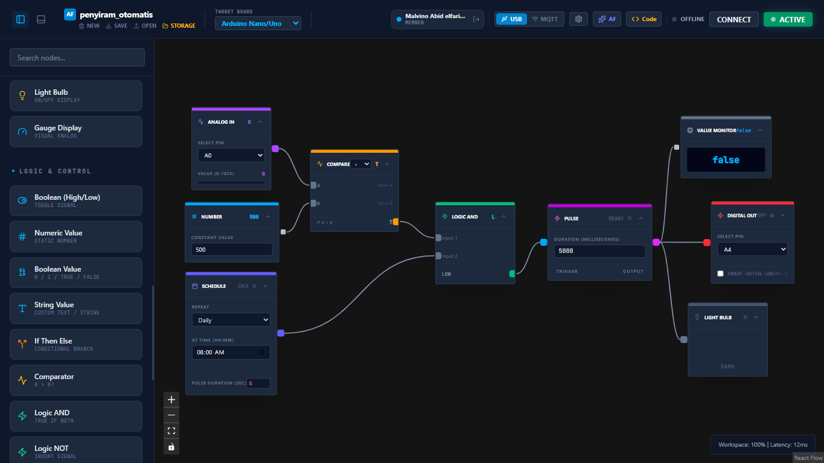Click the Schedule node calendar icon

195,286
